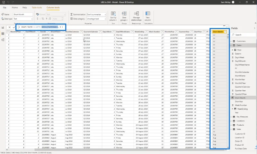
Task: Collapse the Dates table in Fields
Action: pyautogui.click(x=231, y=45)
